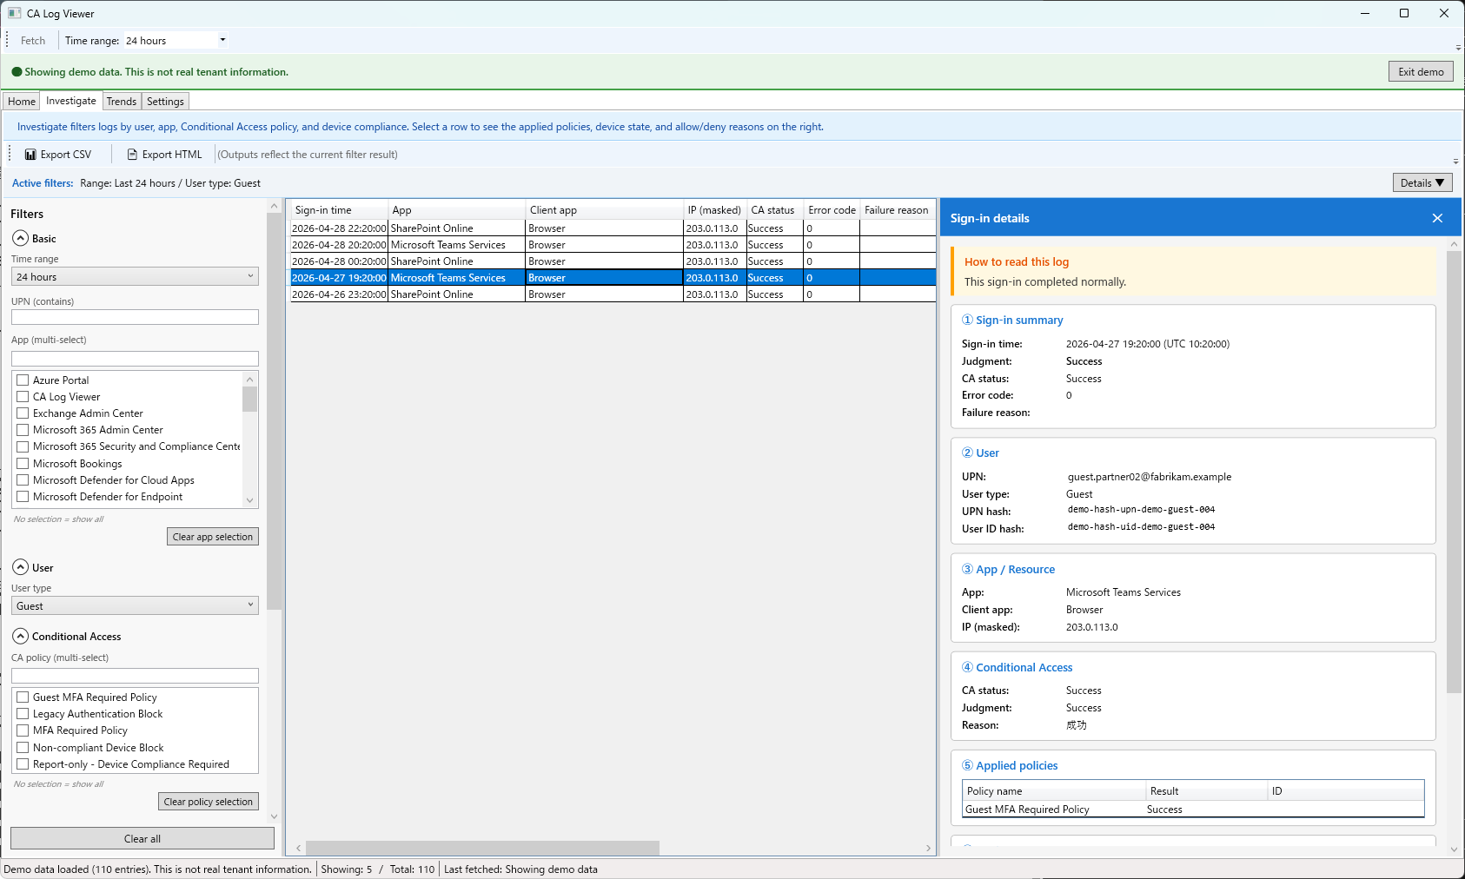Close the Sign-in details panel
This screenshot has width=1465, height=879.
point(1437,218)
